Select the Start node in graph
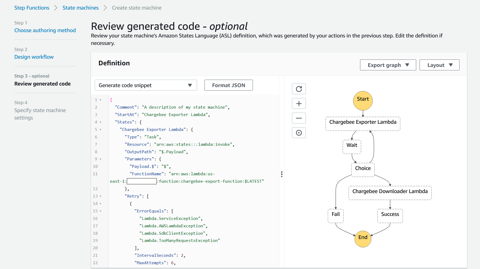Screen dimensions: 480x269 (363, 101)
